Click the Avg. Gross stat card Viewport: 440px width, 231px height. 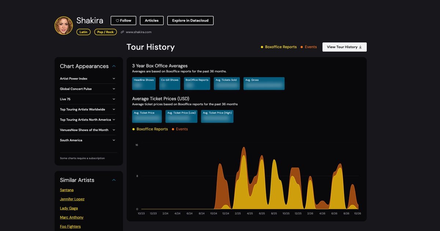coord(264,84)
